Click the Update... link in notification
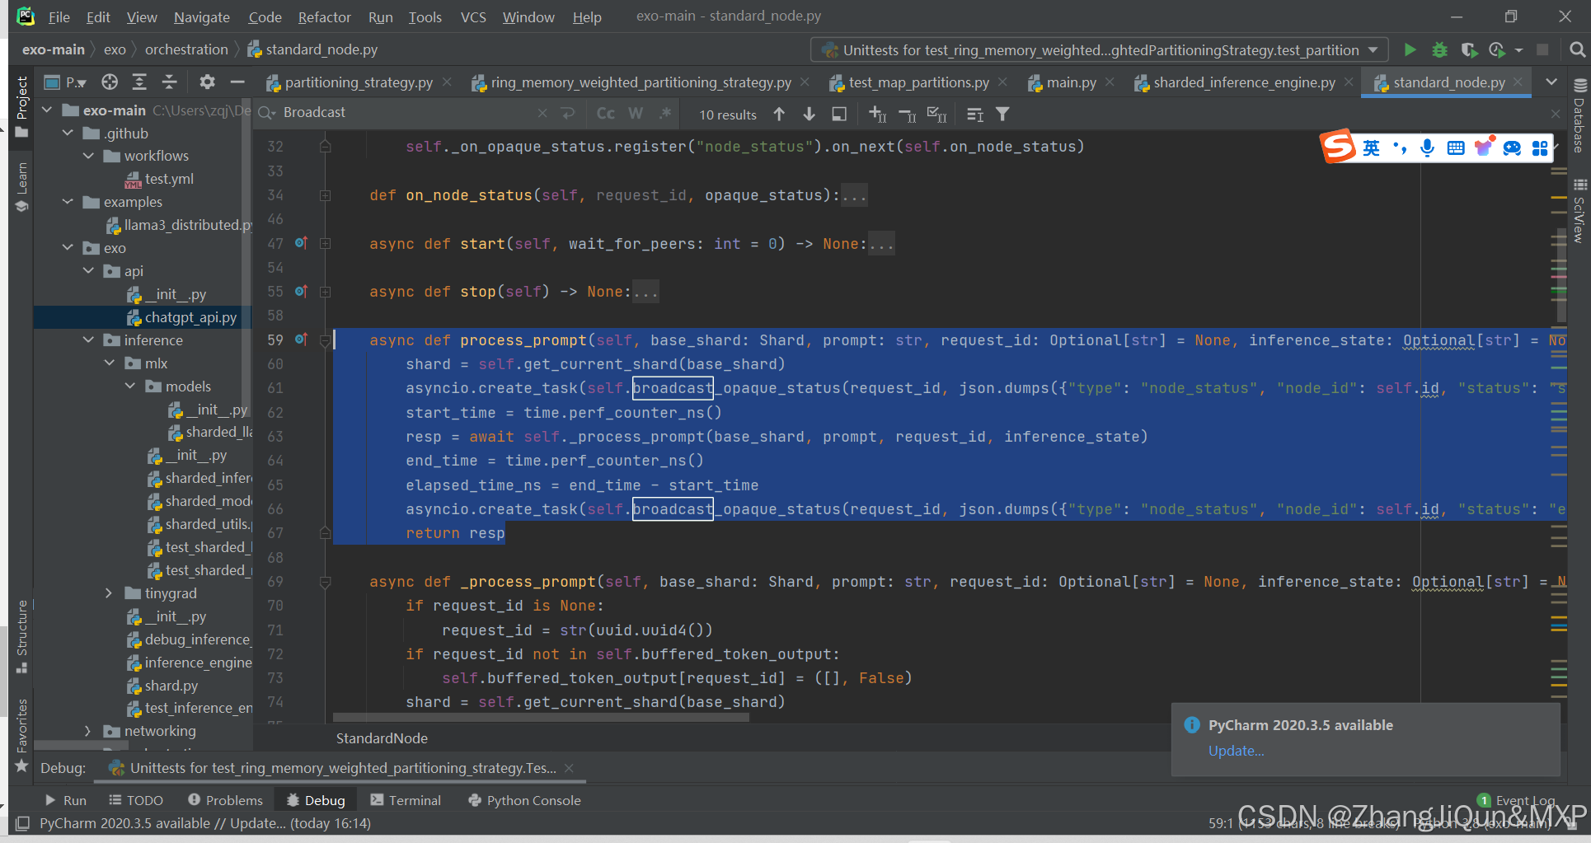Viewport: 1591px width, 843px height. (1236, 751)
